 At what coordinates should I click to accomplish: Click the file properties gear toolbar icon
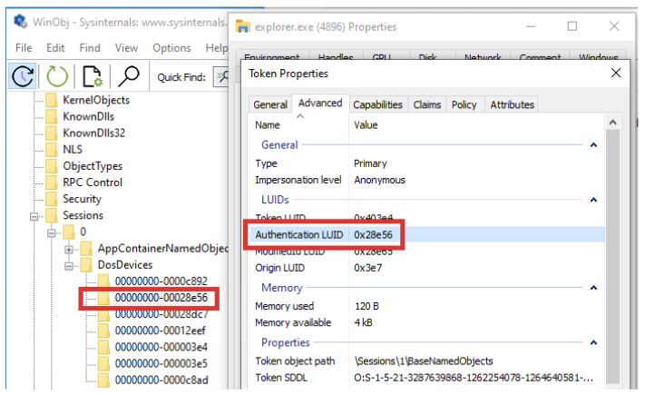[x=93, y=76]
